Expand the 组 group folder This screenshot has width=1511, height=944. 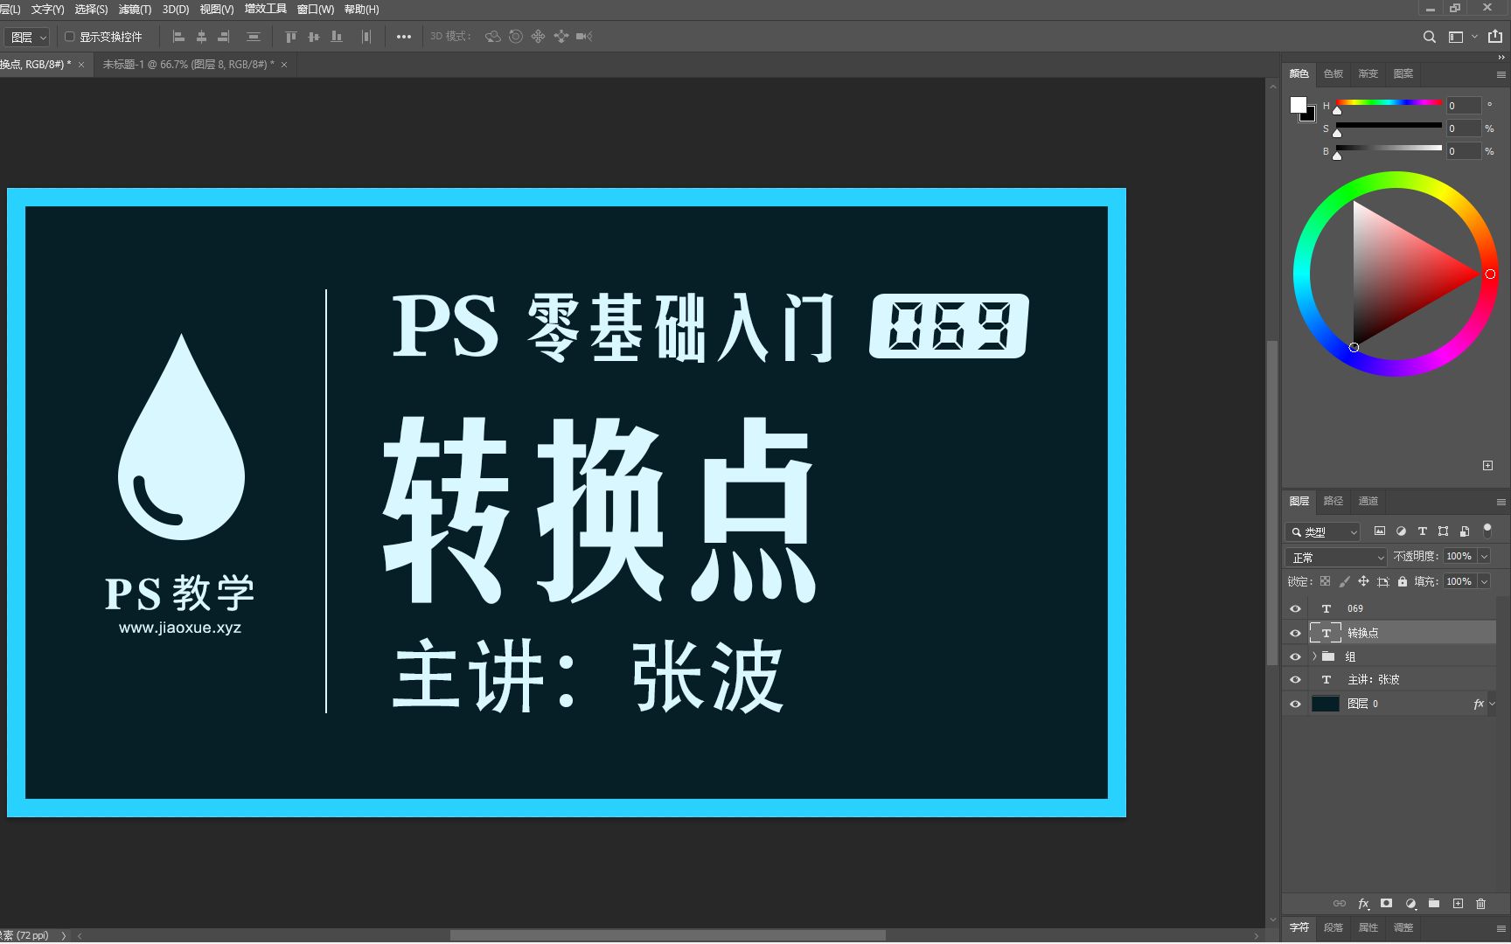tap(1313, 656)
